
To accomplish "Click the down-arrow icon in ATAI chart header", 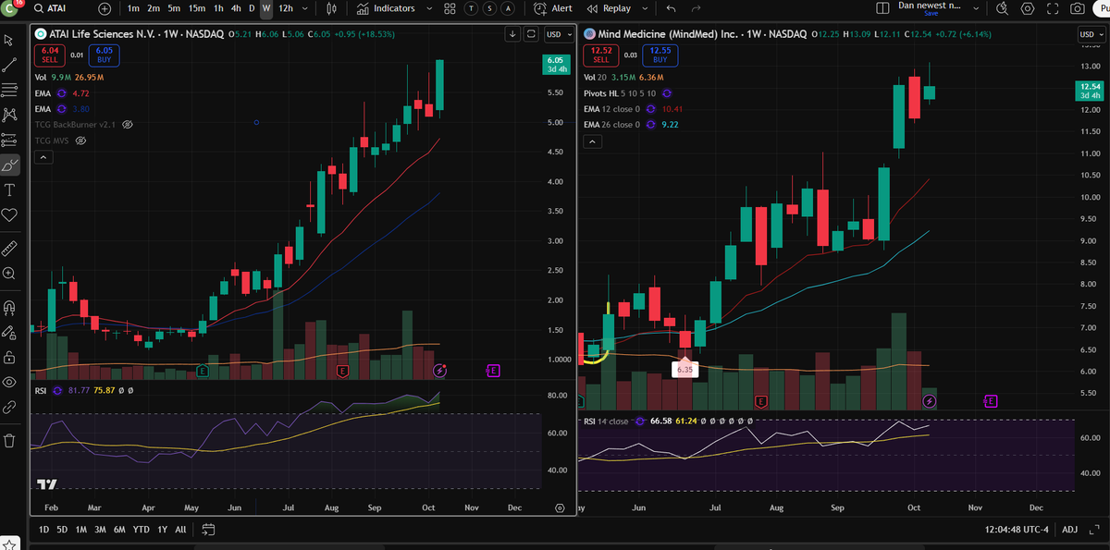I will coord(512,34).
